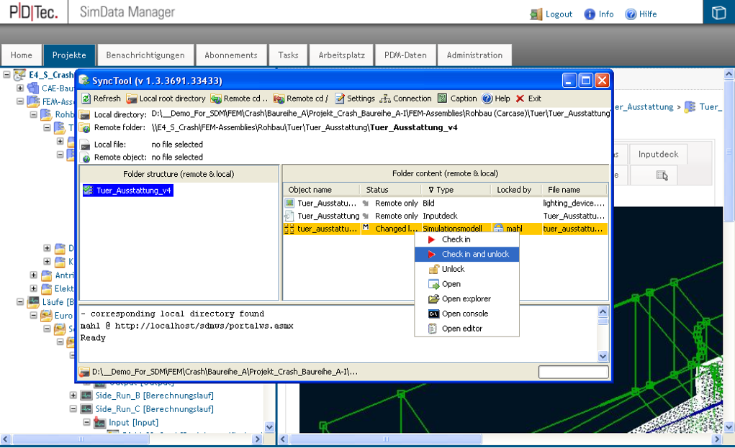This screenshot has height=448, width=735.
Task: Open the Benachrichtigungen tab
Action: click(145, 55)
